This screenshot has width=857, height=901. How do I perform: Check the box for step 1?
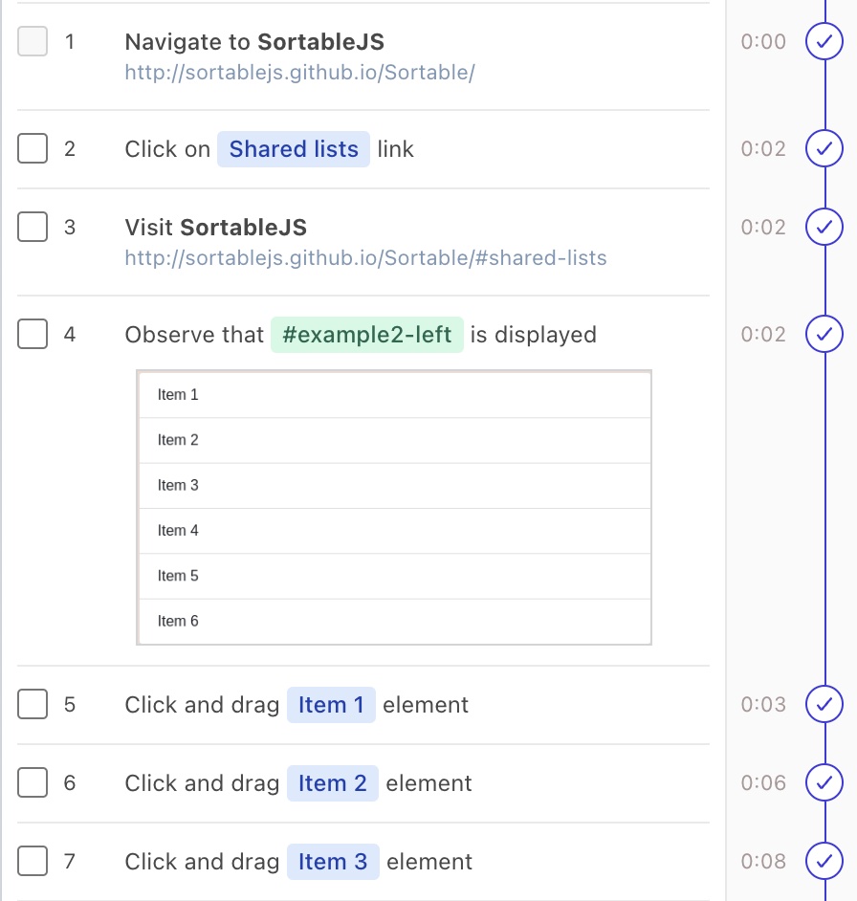[x=32, y=42]
